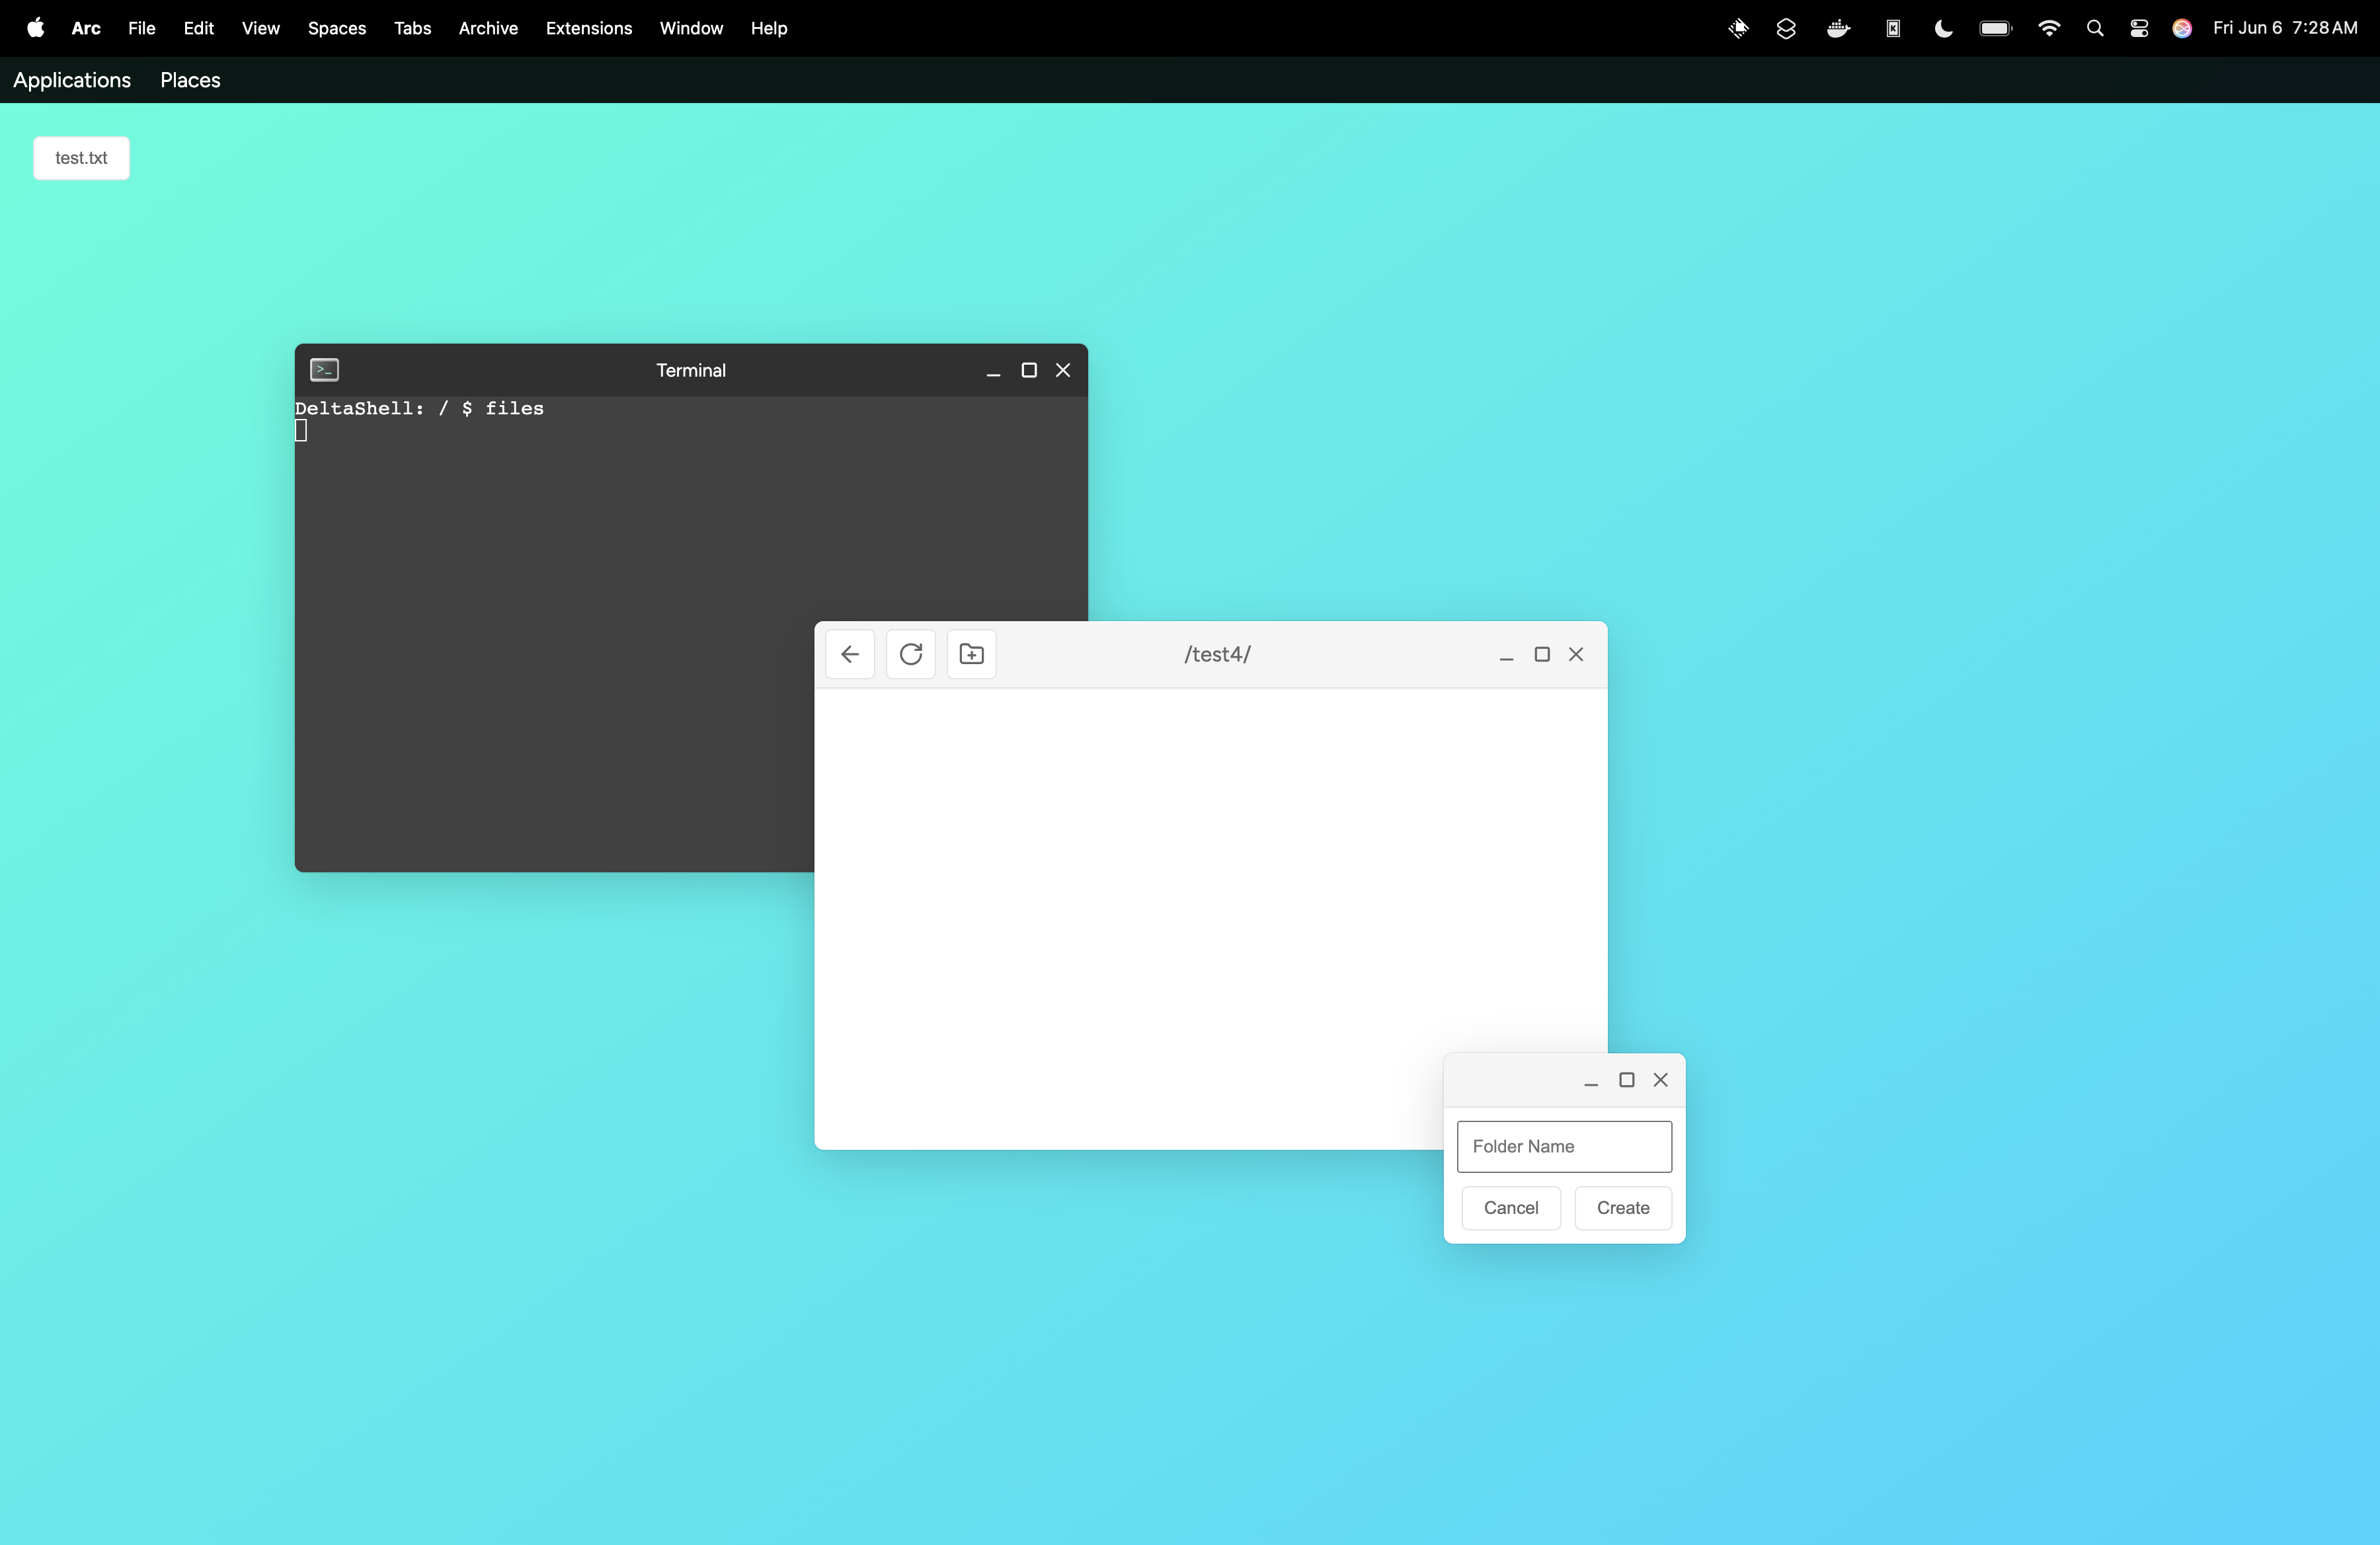This screenshot has height=1545, width=2380.
Task: Close the Folder Name dialog
Action: point(1661,1080)
